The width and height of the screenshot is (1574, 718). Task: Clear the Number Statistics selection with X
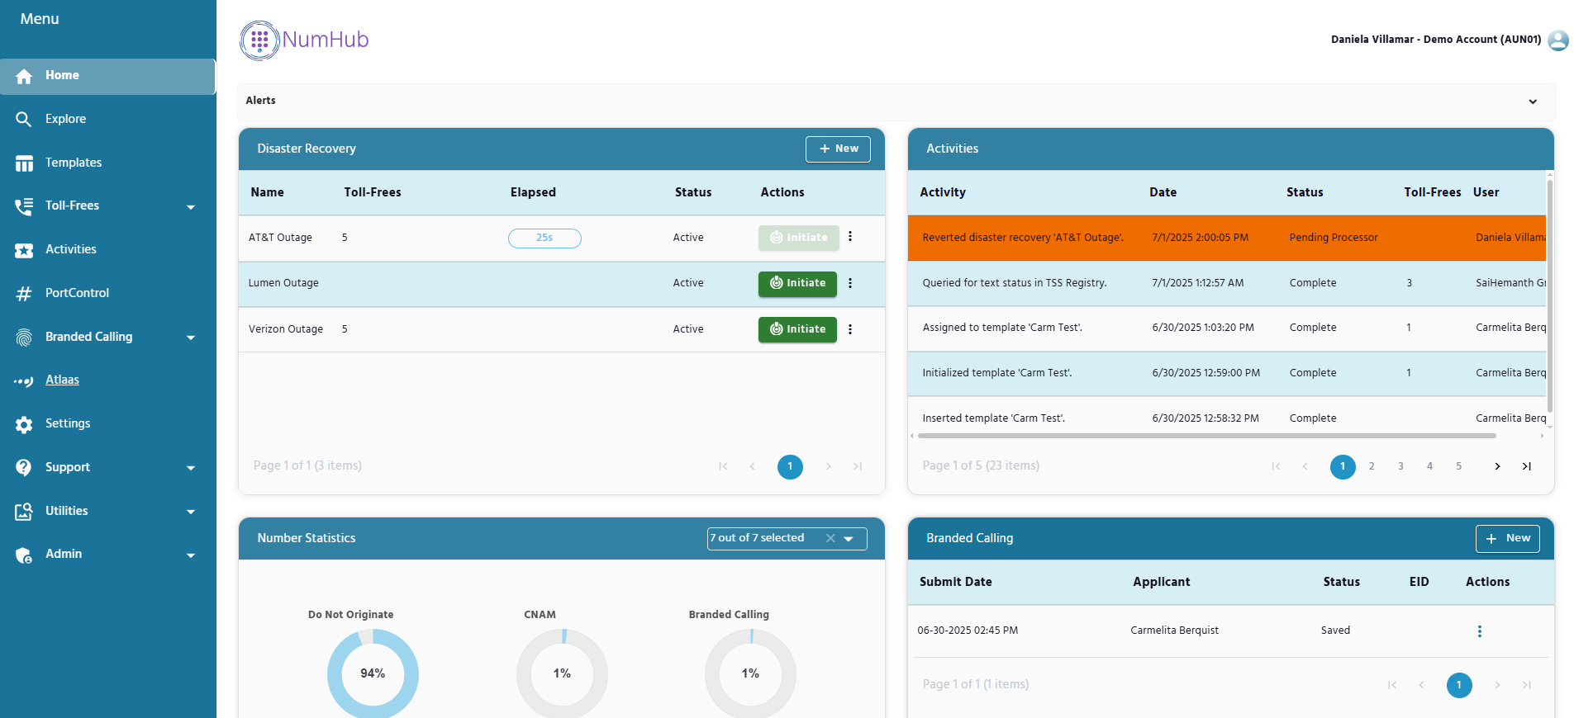[830, 538]
